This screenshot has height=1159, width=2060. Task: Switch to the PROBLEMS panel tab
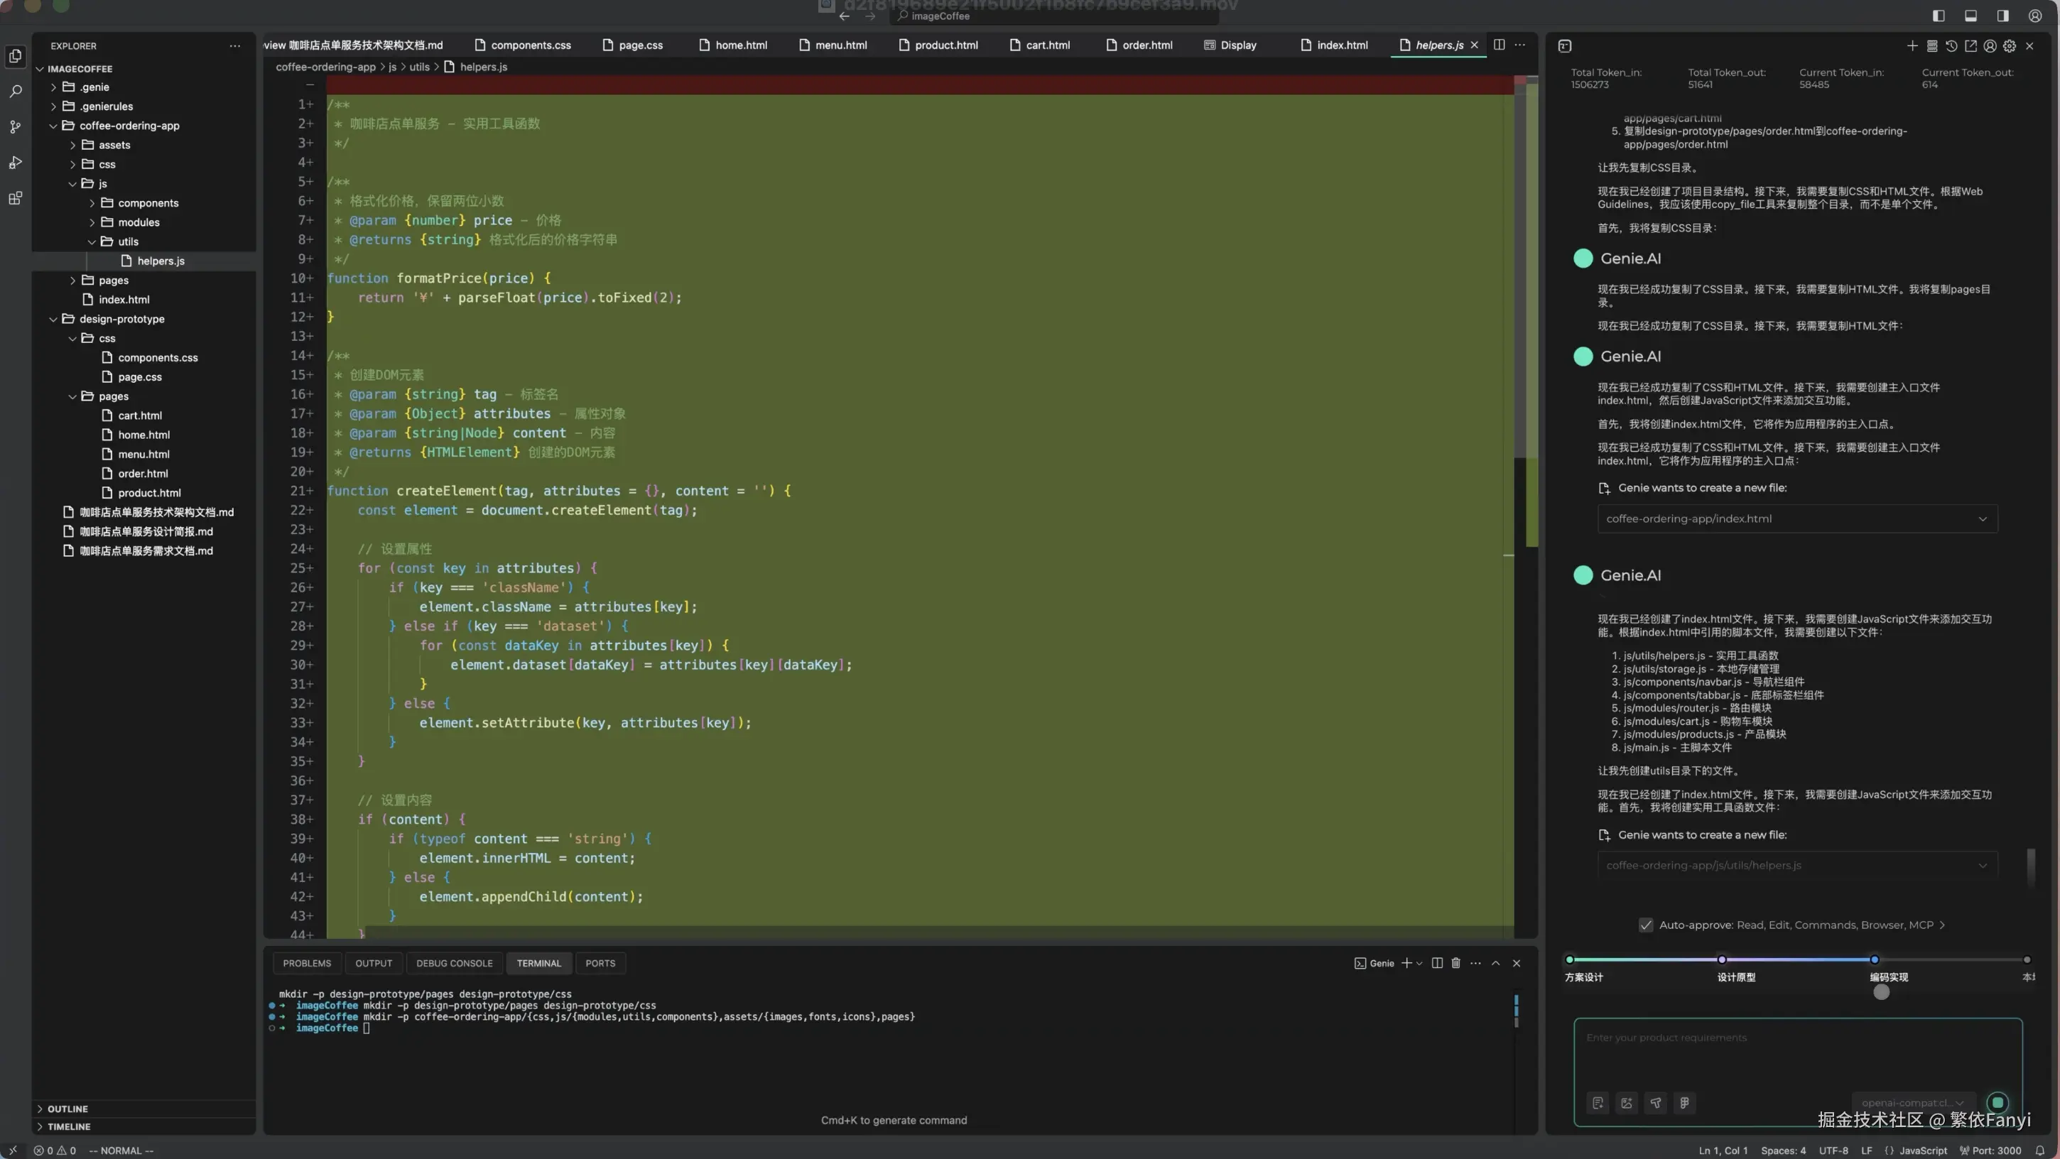coord(306,963)
